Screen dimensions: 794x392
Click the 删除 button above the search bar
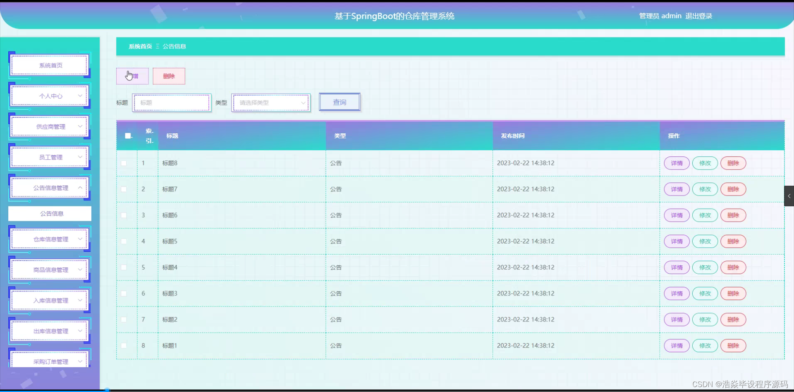coord(169,76)
